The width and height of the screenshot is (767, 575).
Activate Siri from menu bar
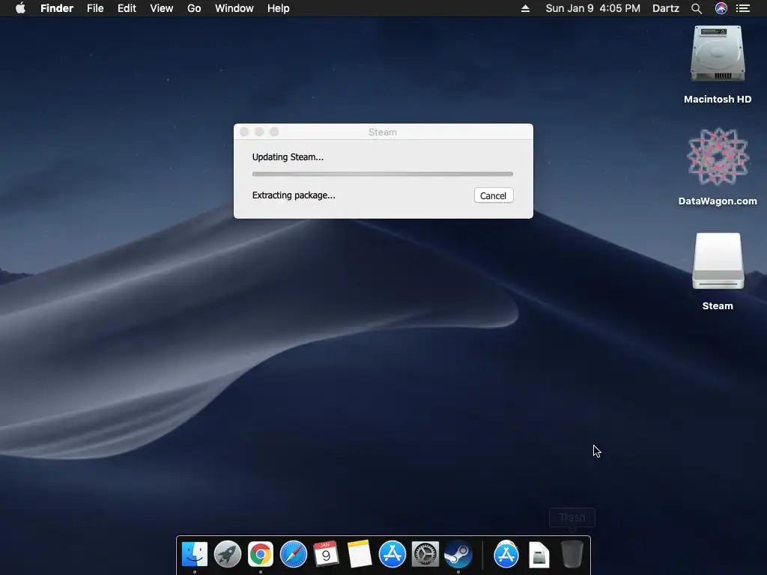click(x=721, y=8)
